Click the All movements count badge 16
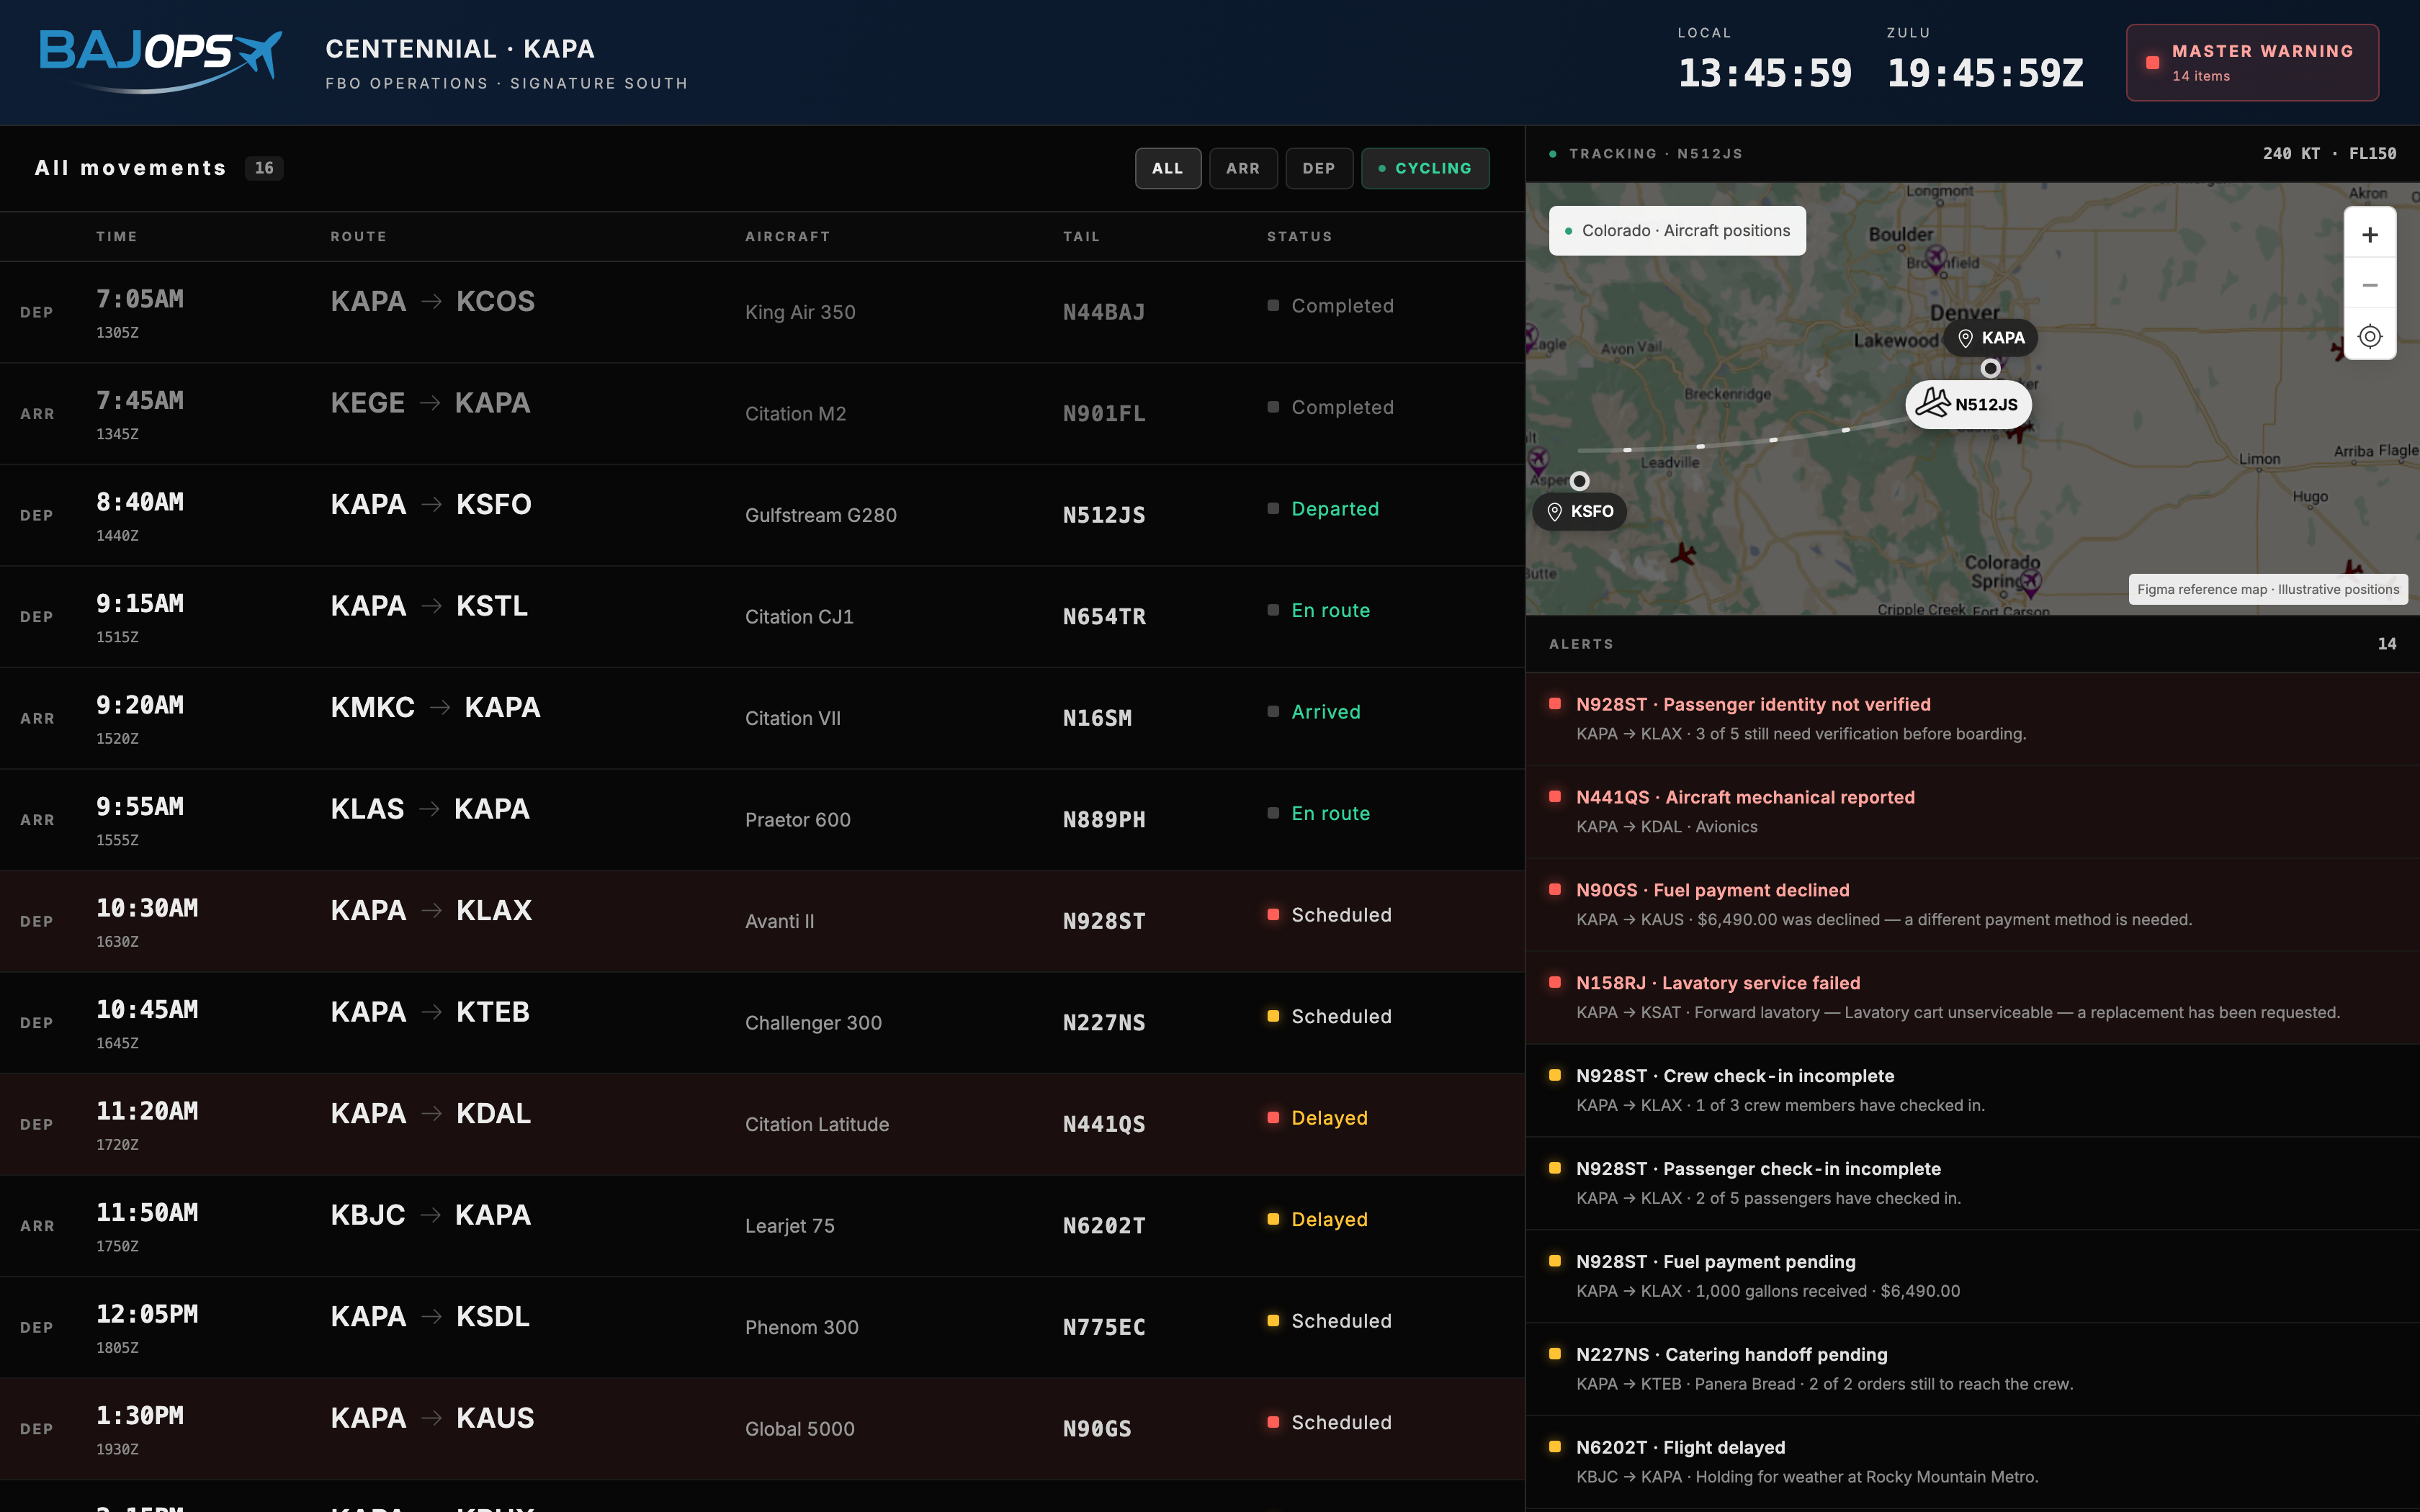 tap(264, 168)
